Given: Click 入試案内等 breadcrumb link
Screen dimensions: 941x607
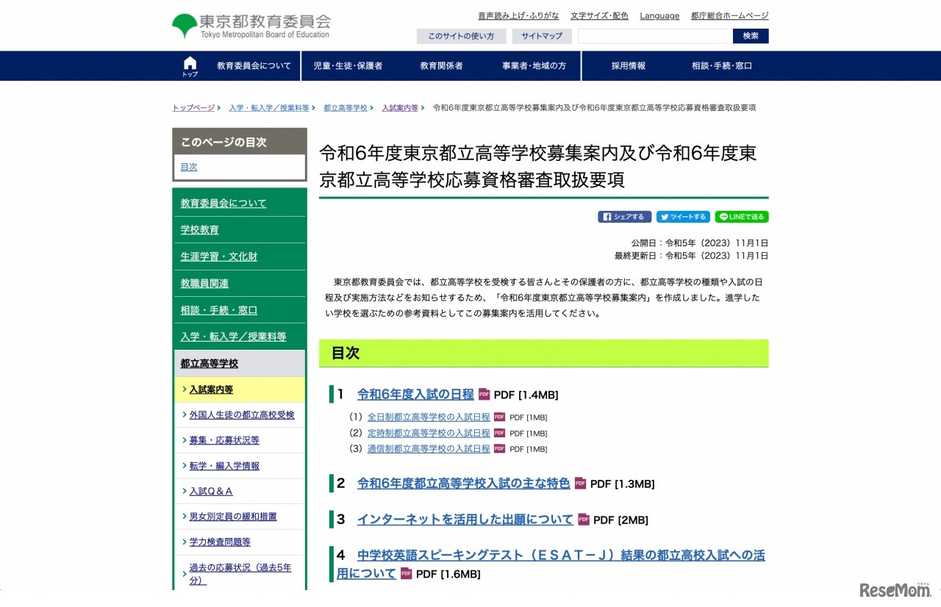Looking at the screenshot, I should (x=400, y=107).
